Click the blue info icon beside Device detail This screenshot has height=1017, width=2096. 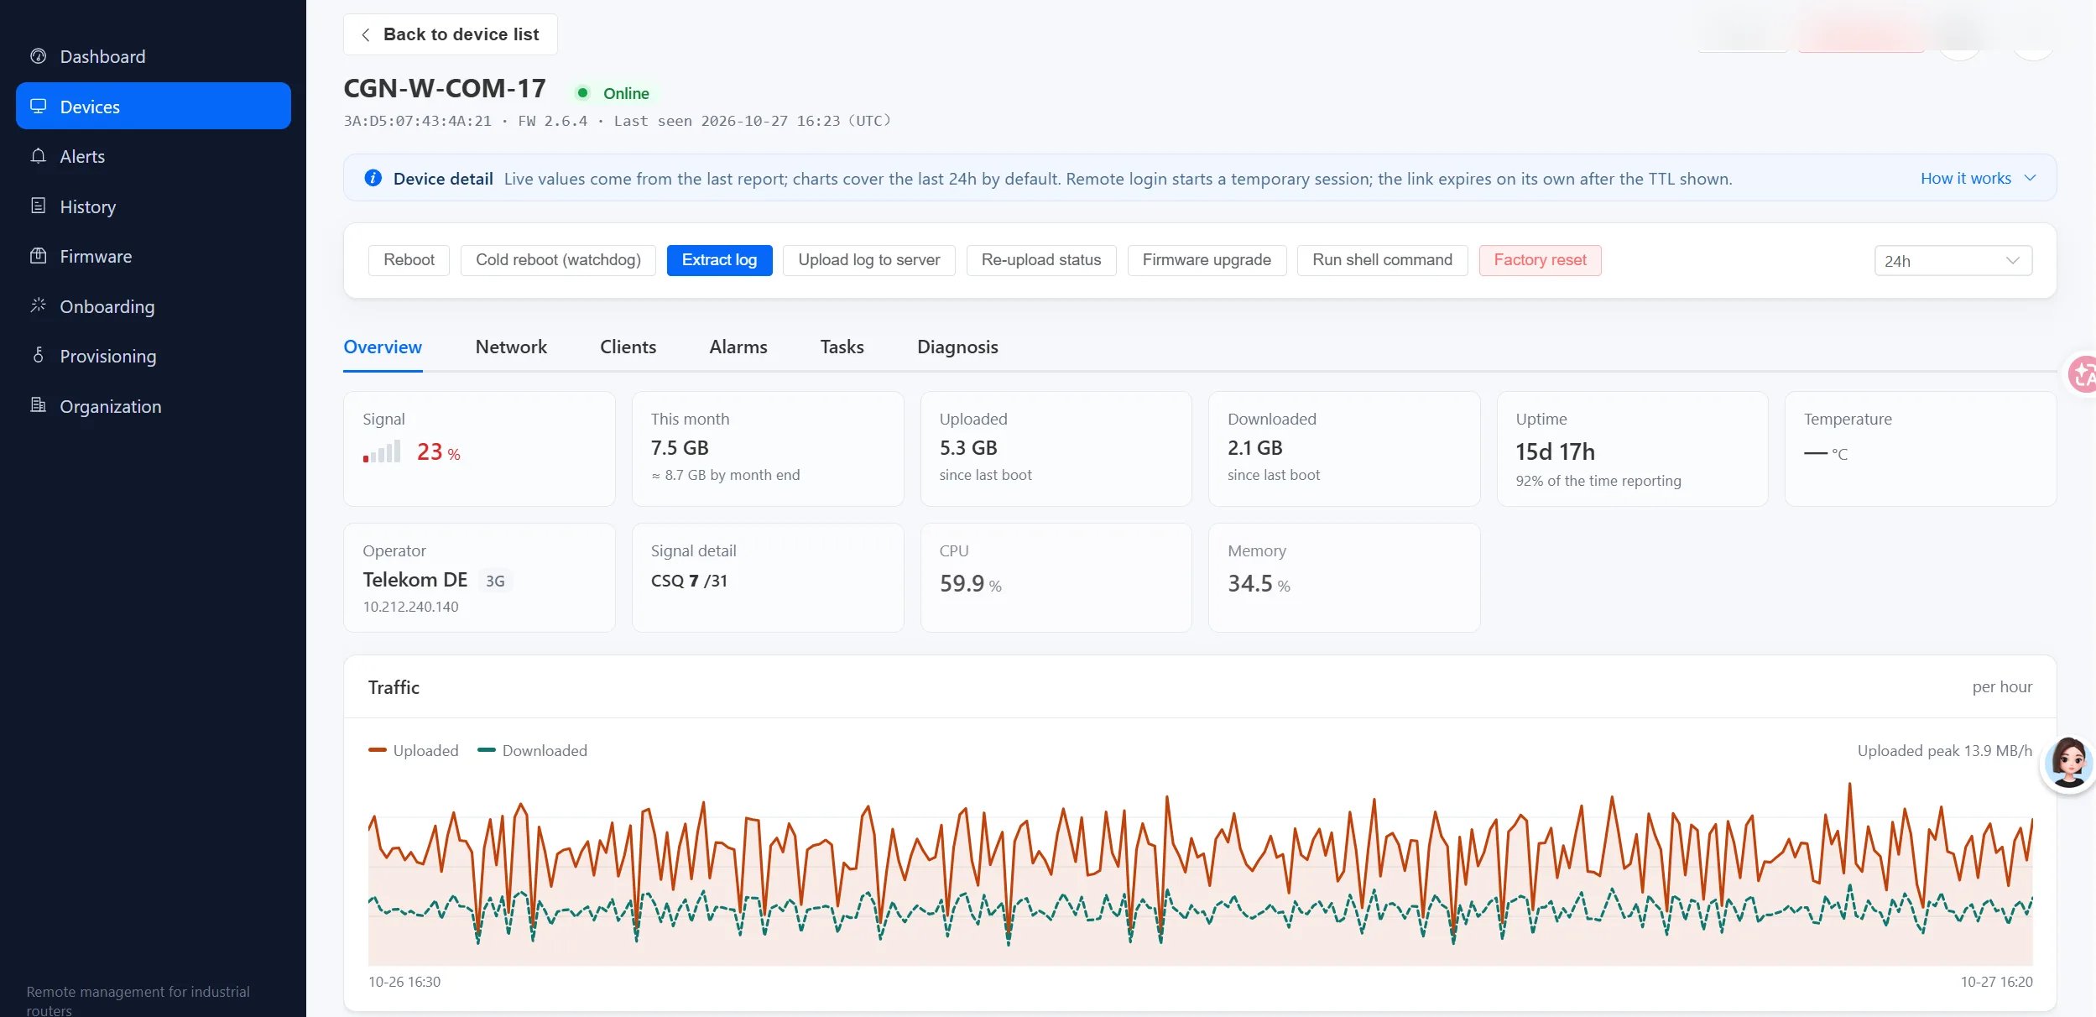point(373,178)
